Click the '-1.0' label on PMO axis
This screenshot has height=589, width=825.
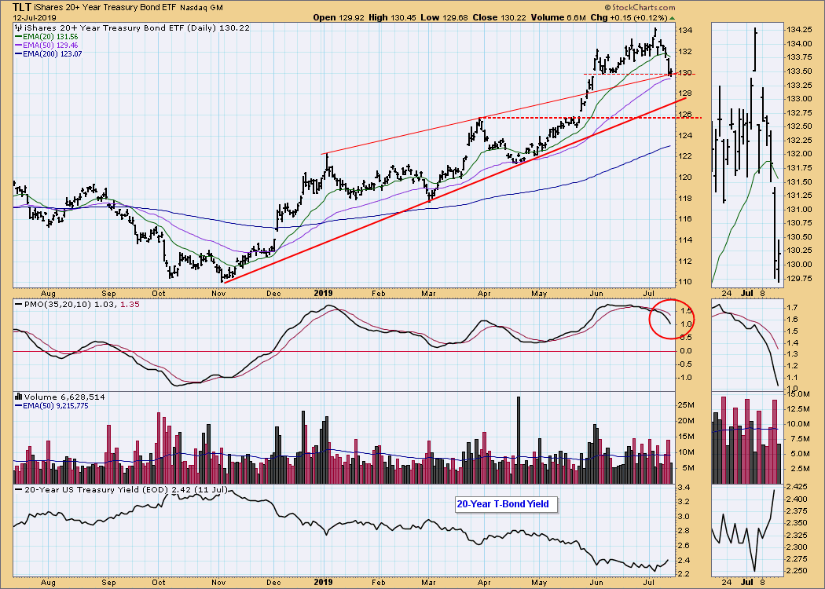coord(686,378)
